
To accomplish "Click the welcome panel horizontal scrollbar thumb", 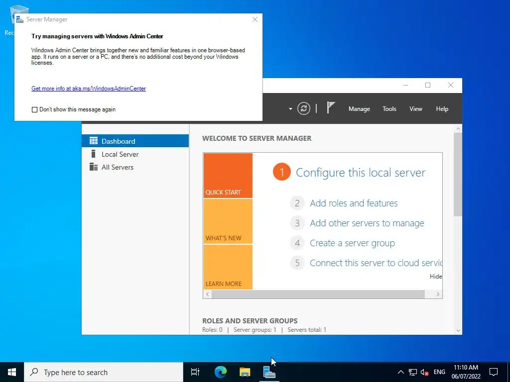I will (318, 294).
